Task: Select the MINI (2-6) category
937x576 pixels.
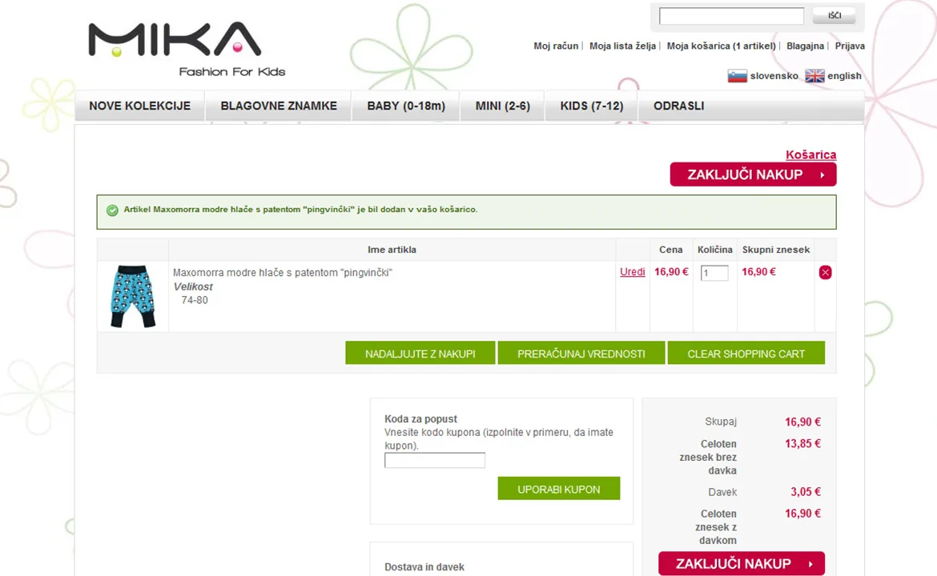Action: 503,106
